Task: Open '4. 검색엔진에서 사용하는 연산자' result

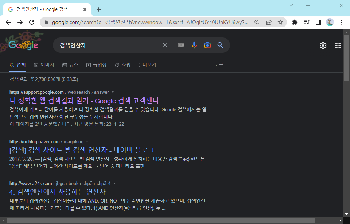Action: pos(57,192)
